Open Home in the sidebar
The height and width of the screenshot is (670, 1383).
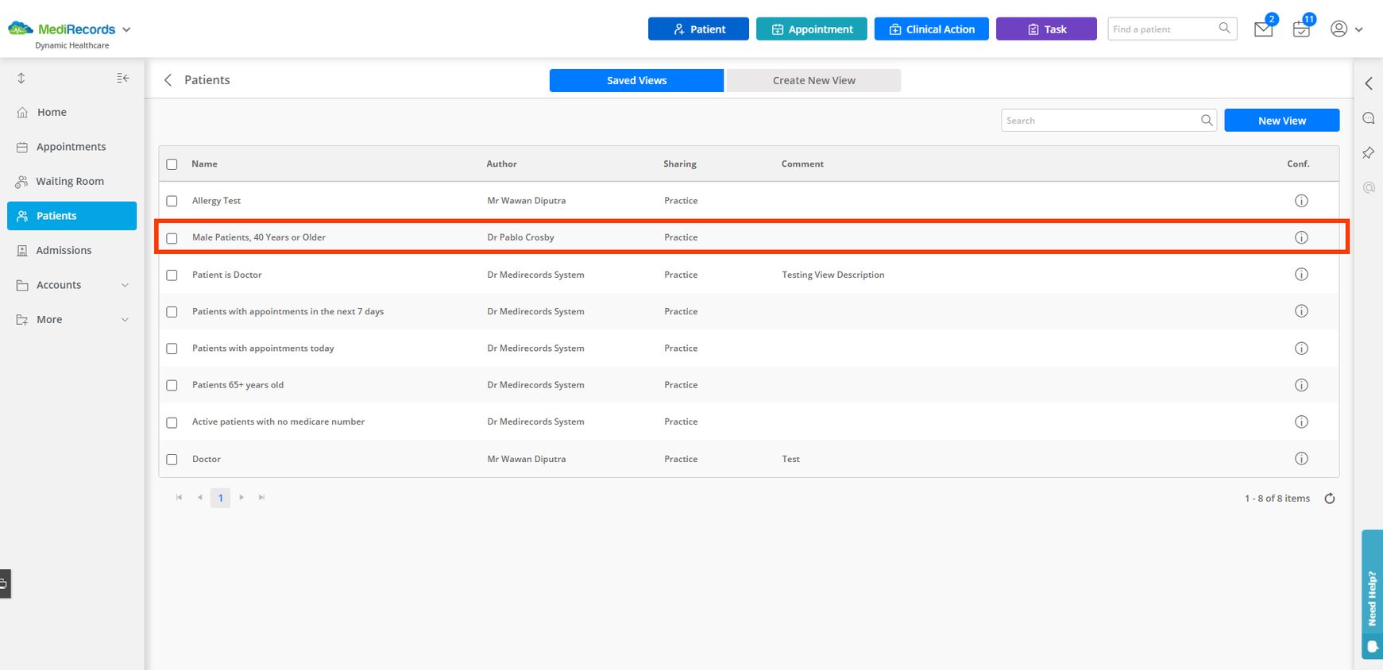[71, 112]
